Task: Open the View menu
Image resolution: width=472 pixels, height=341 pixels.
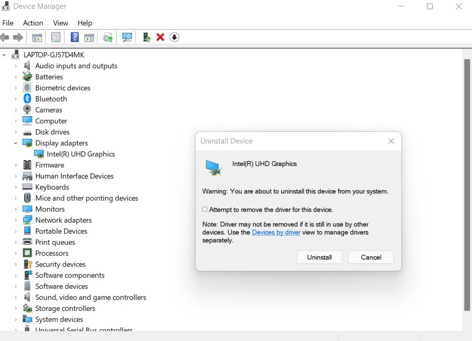Action: coord(60,23)
